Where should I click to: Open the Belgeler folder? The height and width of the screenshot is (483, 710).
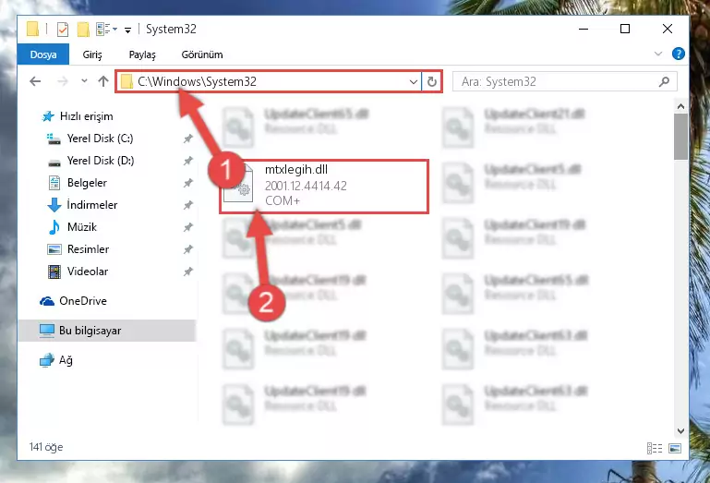click(x=87, y=183)
